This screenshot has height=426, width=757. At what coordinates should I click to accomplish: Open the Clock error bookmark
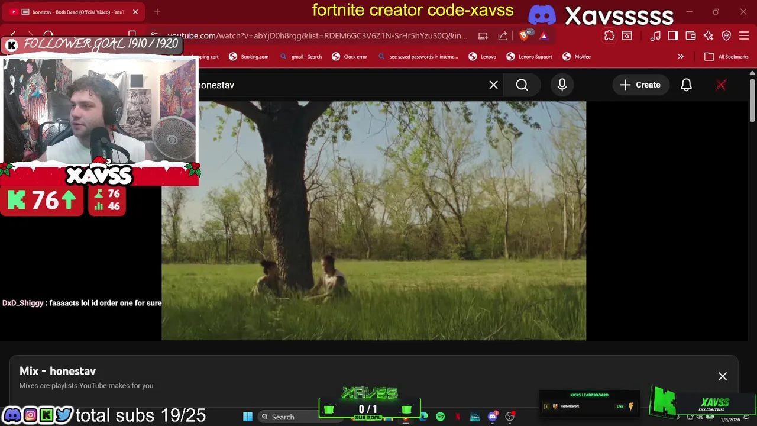tap(350, 57)
